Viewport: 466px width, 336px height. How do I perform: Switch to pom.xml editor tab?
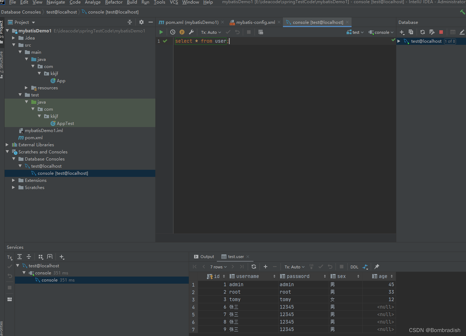[192, 22]
